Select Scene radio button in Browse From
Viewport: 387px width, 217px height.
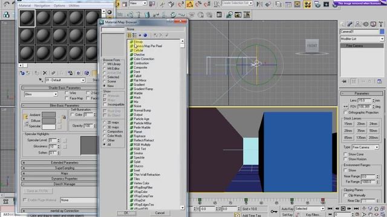point(105,81)
